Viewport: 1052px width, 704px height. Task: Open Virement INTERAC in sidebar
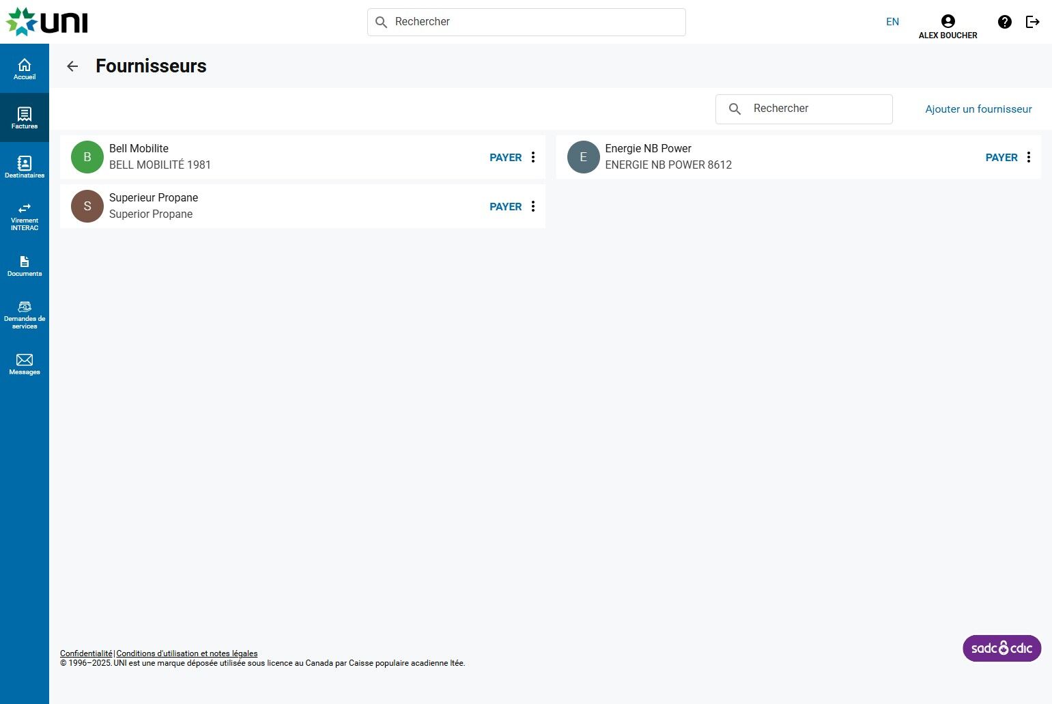click(x=25, y=216)
